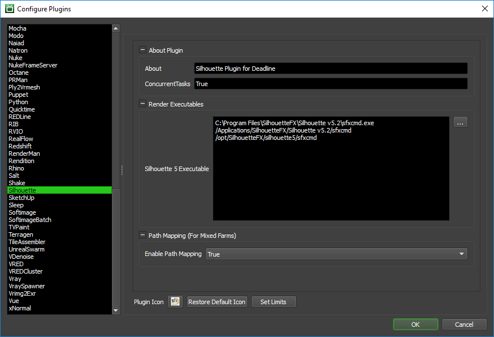
Task: Select xNormal in the plugin list
Action: tap(60, 308)
